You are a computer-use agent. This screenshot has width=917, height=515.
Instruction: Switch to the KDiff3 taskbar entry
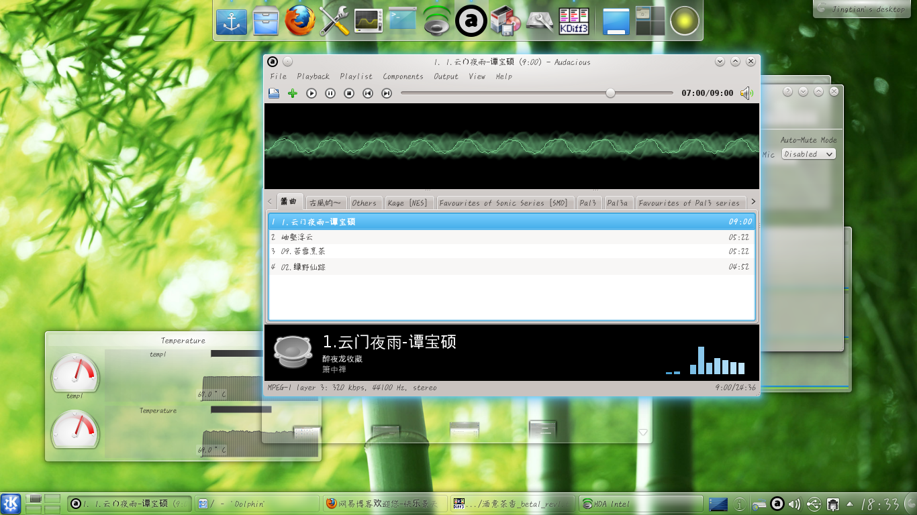click(x=512, y=504)
